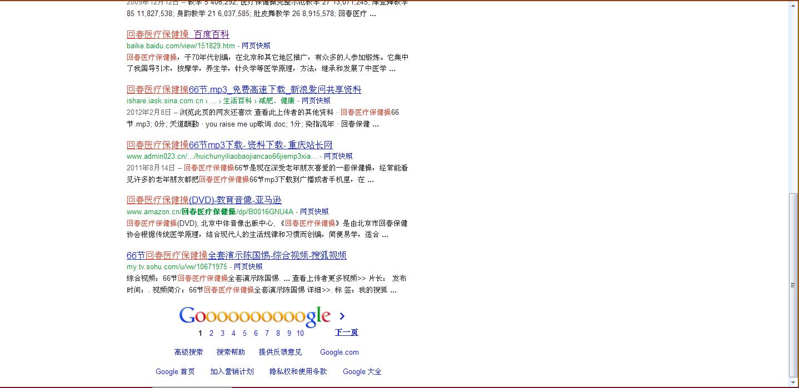Viewport: 799px width, 388px height.
Task: Open 66节回春医疗保健操全套演示 搜狐视频 result
Action: 237,255
